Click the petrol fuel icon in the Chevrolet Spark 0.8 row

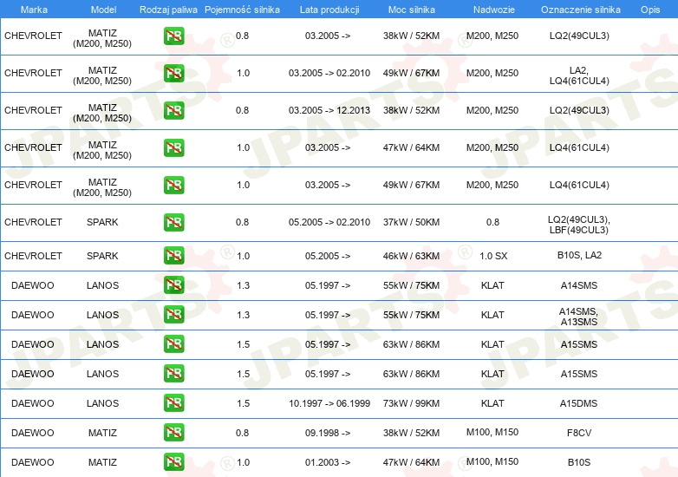173,222
